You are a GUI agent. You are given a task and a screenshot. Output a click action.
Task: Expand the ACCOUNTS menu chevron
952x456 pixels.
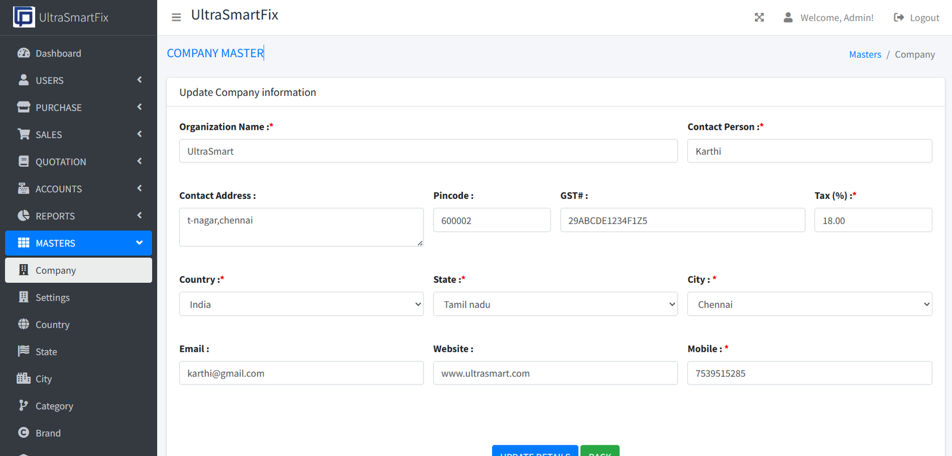[x=139, y=188]
